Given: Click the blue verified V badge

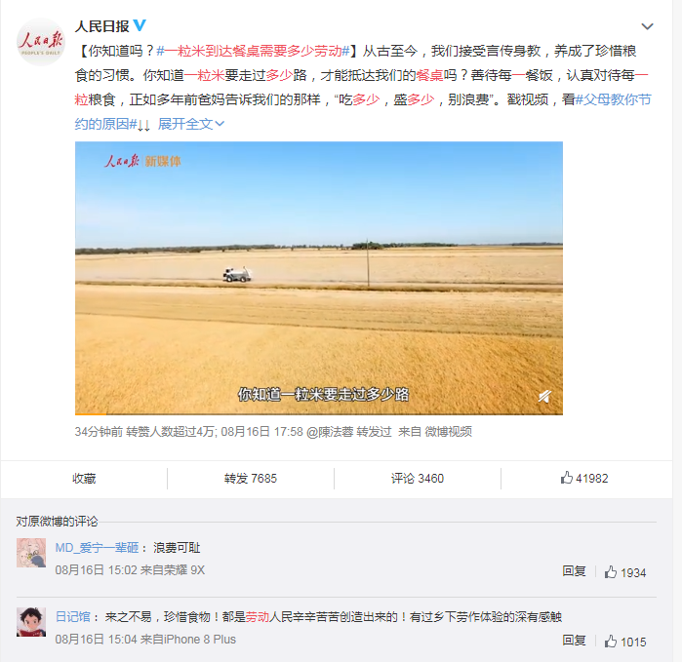Looking at the screenshot, I should 140,25.
